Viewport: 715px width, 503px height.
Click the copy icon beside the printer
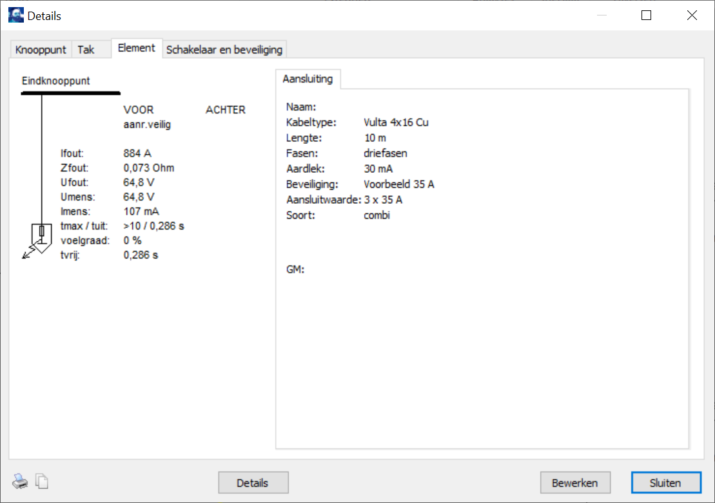(x=42, y=481)
